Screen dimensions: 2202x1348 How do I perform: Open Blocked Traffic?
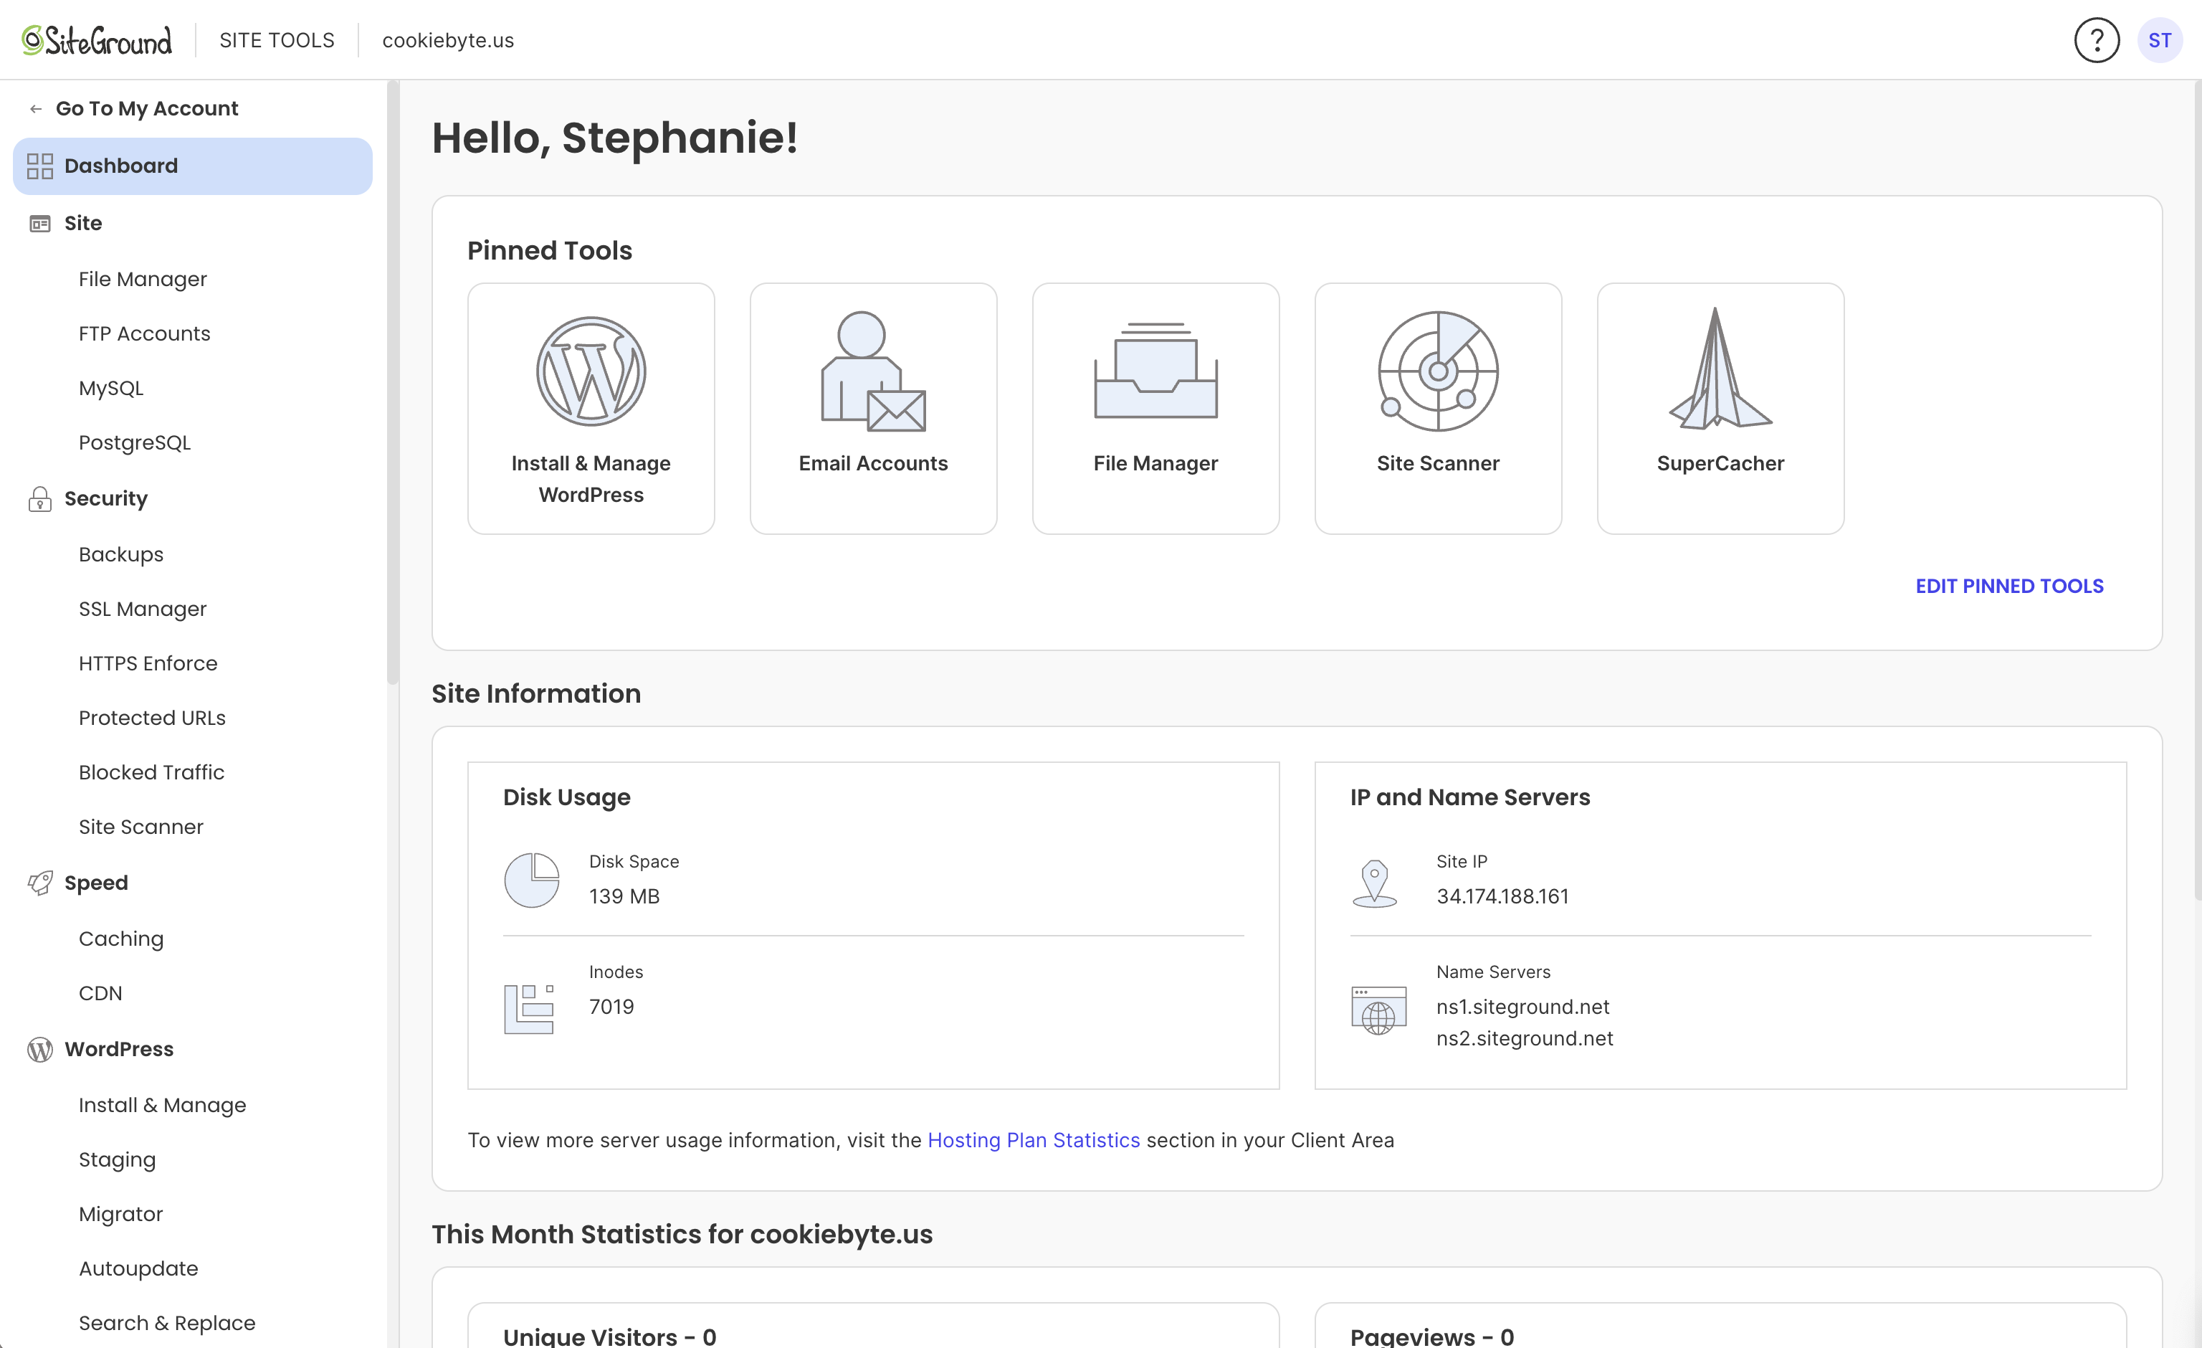tap(151, 772)
